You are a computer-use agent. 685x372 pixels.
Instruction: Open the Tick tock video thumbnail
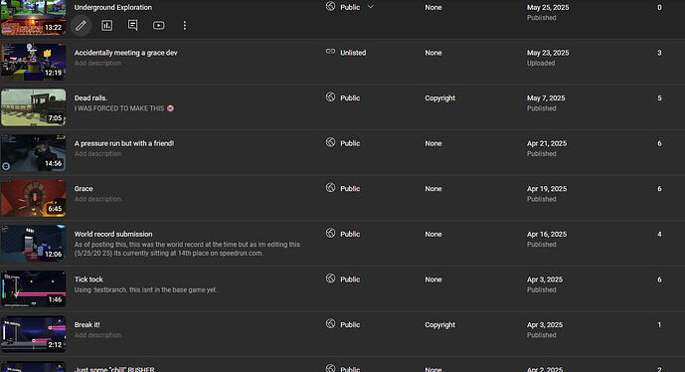pyautogui.click(x=34, y=288)
